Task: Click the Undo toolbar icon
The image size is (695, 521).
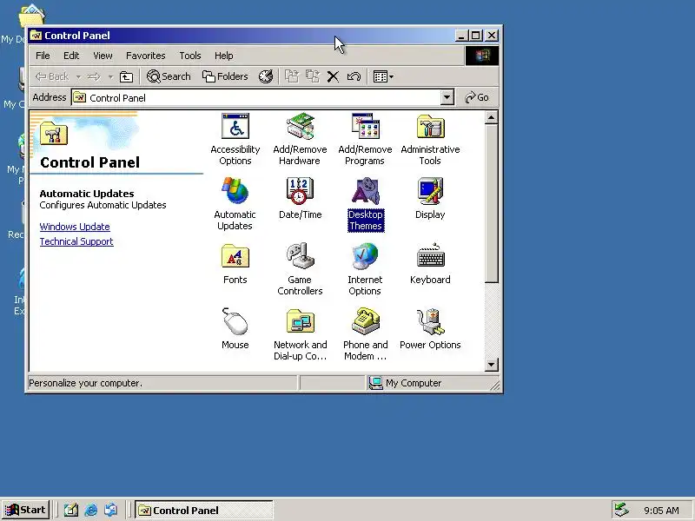Action: pyautogui.click(x=354, y=76)
